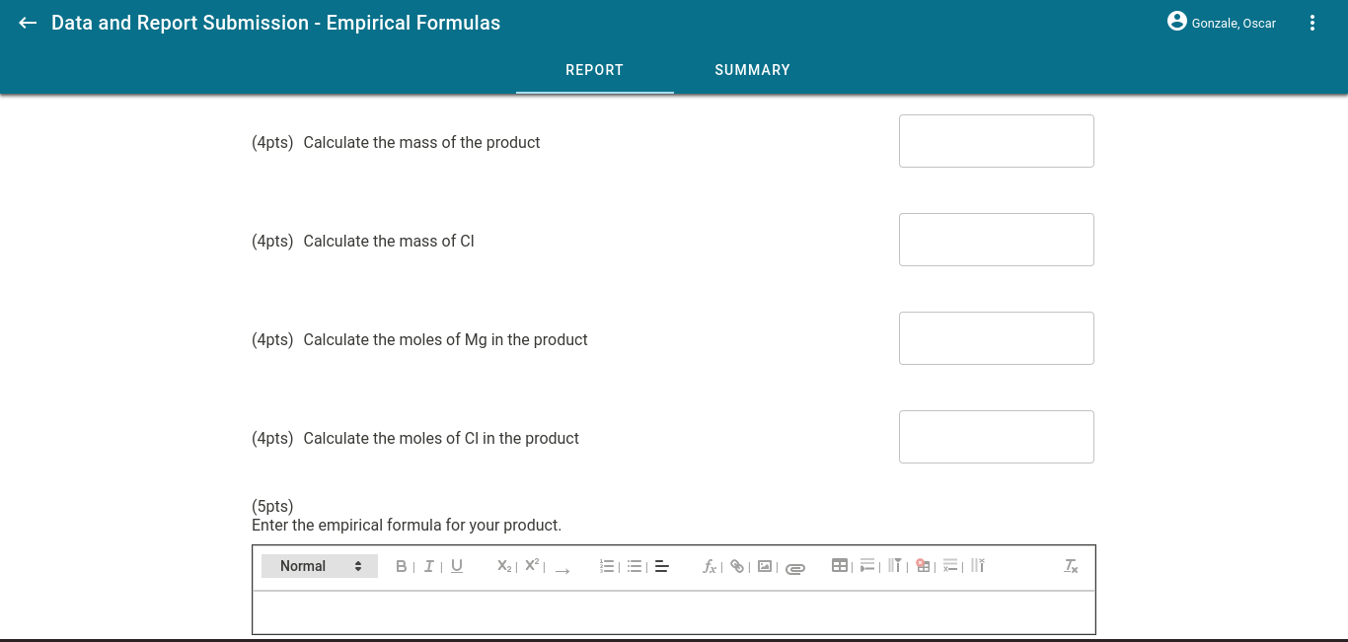This screenshot has width=1348, height=642.
Task: Click the insert image icon
Action: pos(766,566)
